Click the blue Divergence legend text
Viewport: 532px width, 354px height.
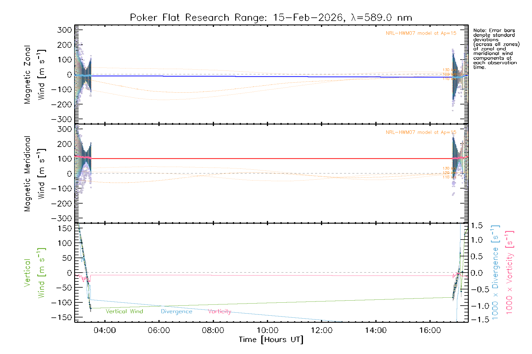(x=176, y=312)
